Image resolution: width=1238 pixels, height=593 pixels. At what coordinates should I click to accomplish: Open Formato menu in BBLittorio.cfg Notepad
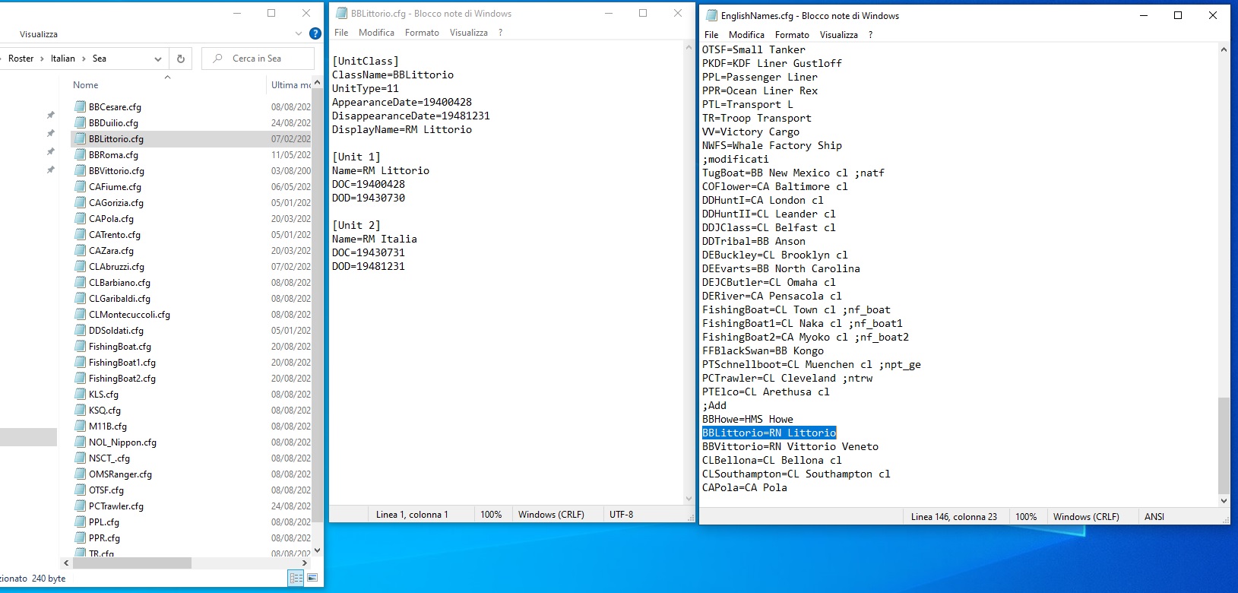(422, 33)
